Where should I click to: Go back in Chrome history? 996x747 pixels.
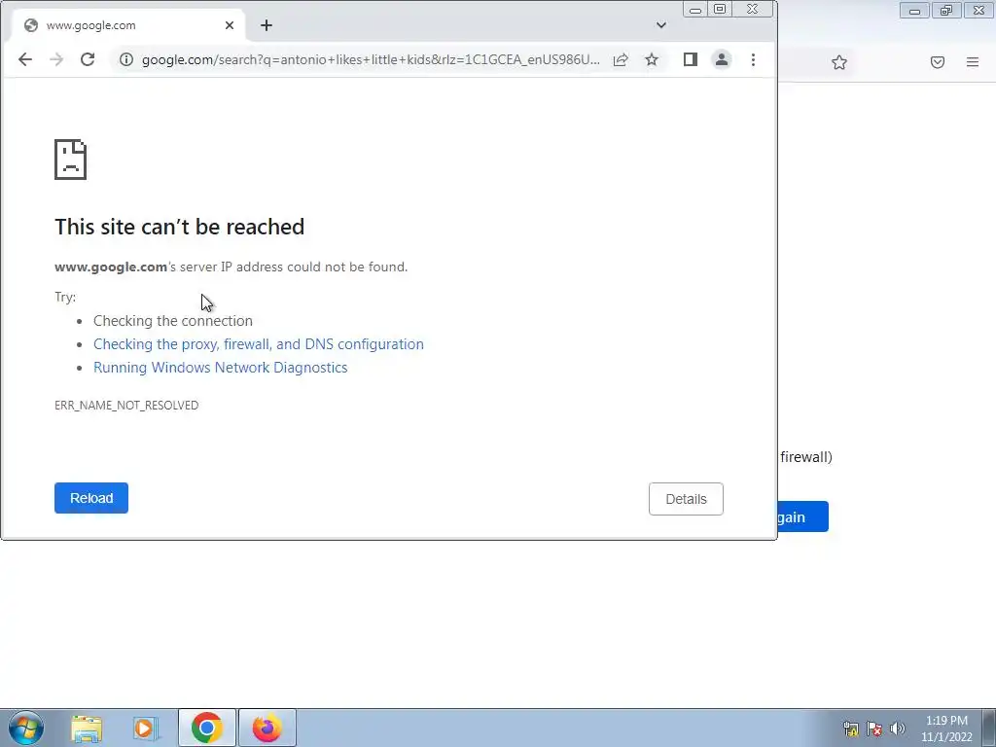tap(24, 59)
